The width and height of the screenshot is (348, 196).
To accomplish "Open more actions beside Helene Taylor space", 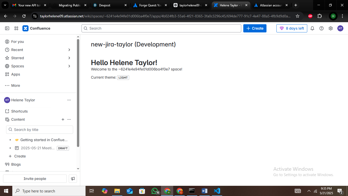I will click(69, 100).
